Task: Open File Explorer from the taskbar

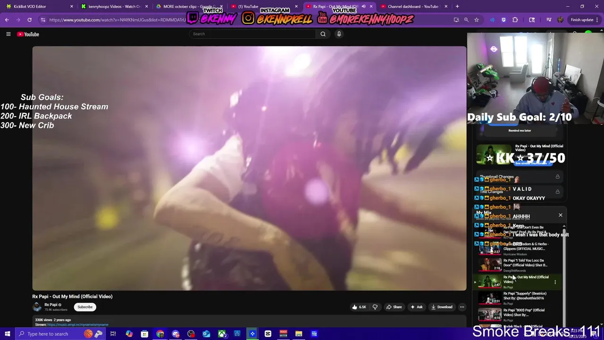Action: [x=299, y=334]
